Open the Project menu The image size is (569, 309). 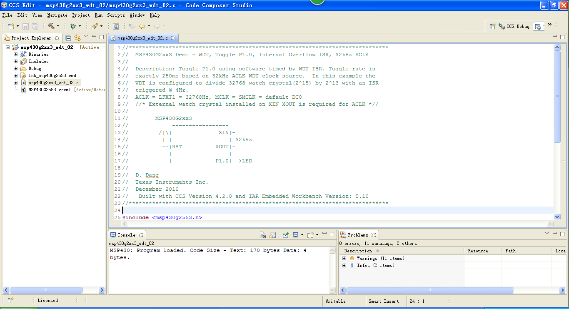81,15
